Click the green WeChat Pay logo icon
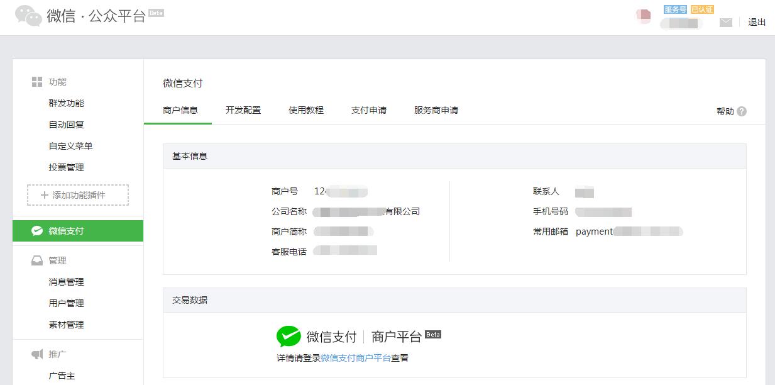 tap(289, 337)
